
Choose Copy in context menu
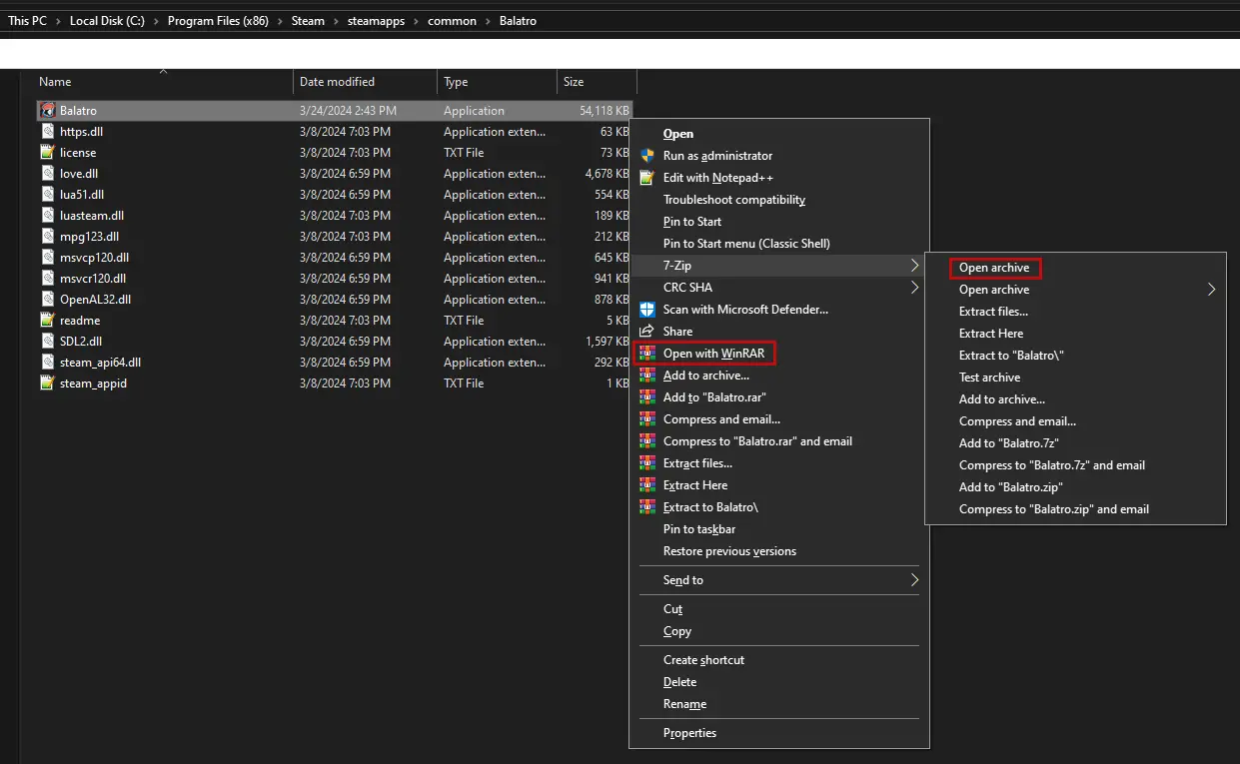pyautogui.click(x=677, y=631)
